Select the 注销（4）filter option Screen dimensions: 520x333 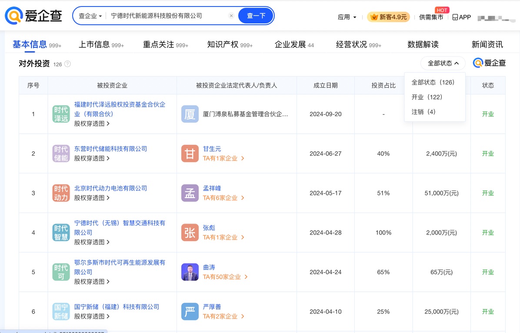[423, 112]
